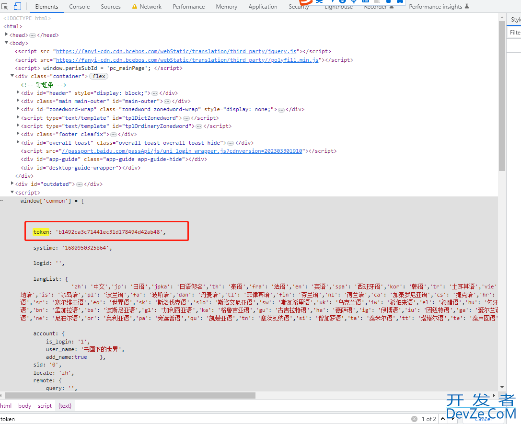Click the vertical scrollbar thumb of the DOM tree
The width and height of the screenshot is (521, 424).
pyautogui.click(x=502, y=96)
